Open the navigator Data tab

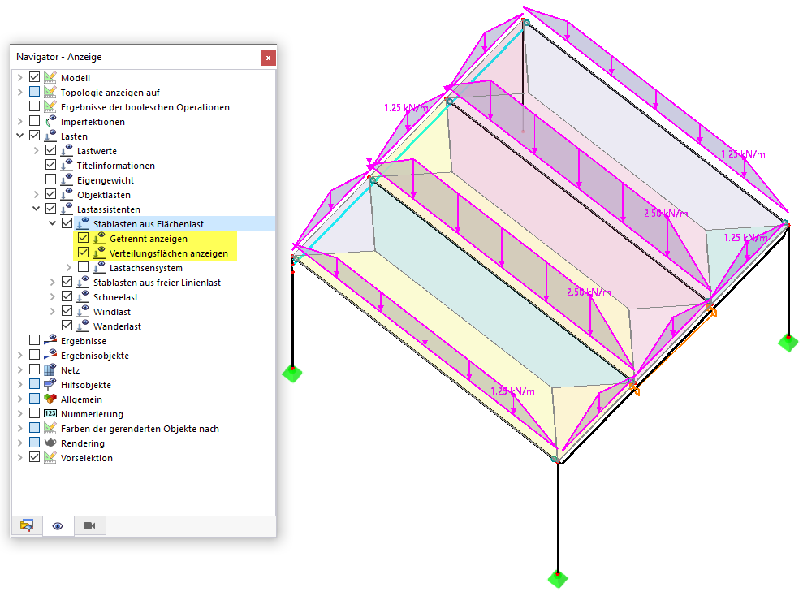coord(27,525)
